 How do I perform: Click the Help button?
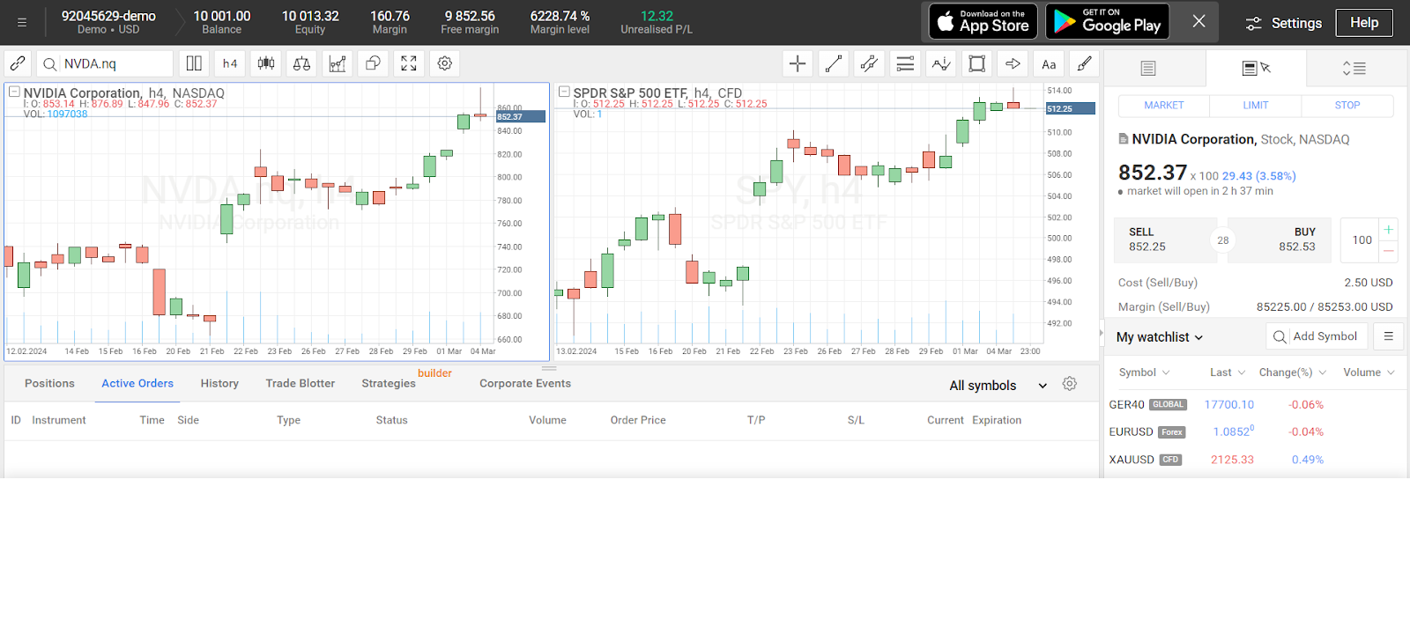click(1364, 23)
